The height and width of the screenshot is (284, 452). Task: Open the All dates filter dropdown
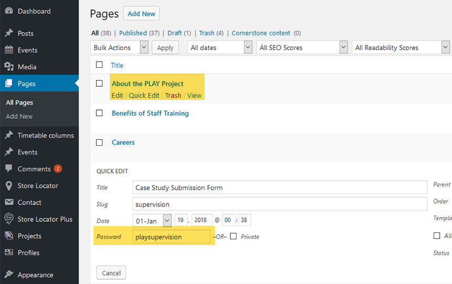tap(220, 47)
